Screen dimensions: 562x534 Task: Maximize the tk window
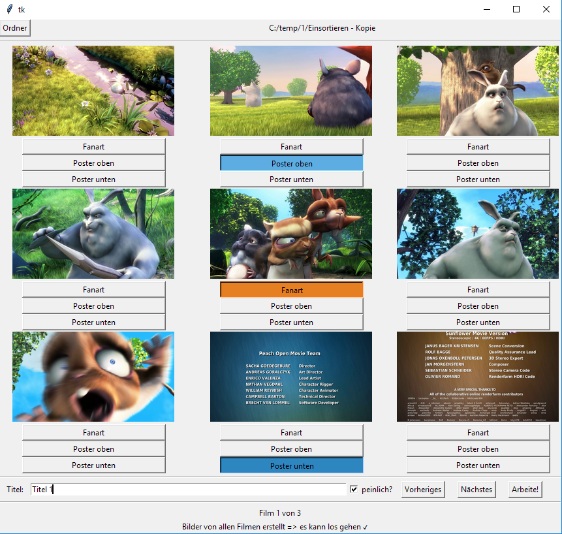pos(516,9)
